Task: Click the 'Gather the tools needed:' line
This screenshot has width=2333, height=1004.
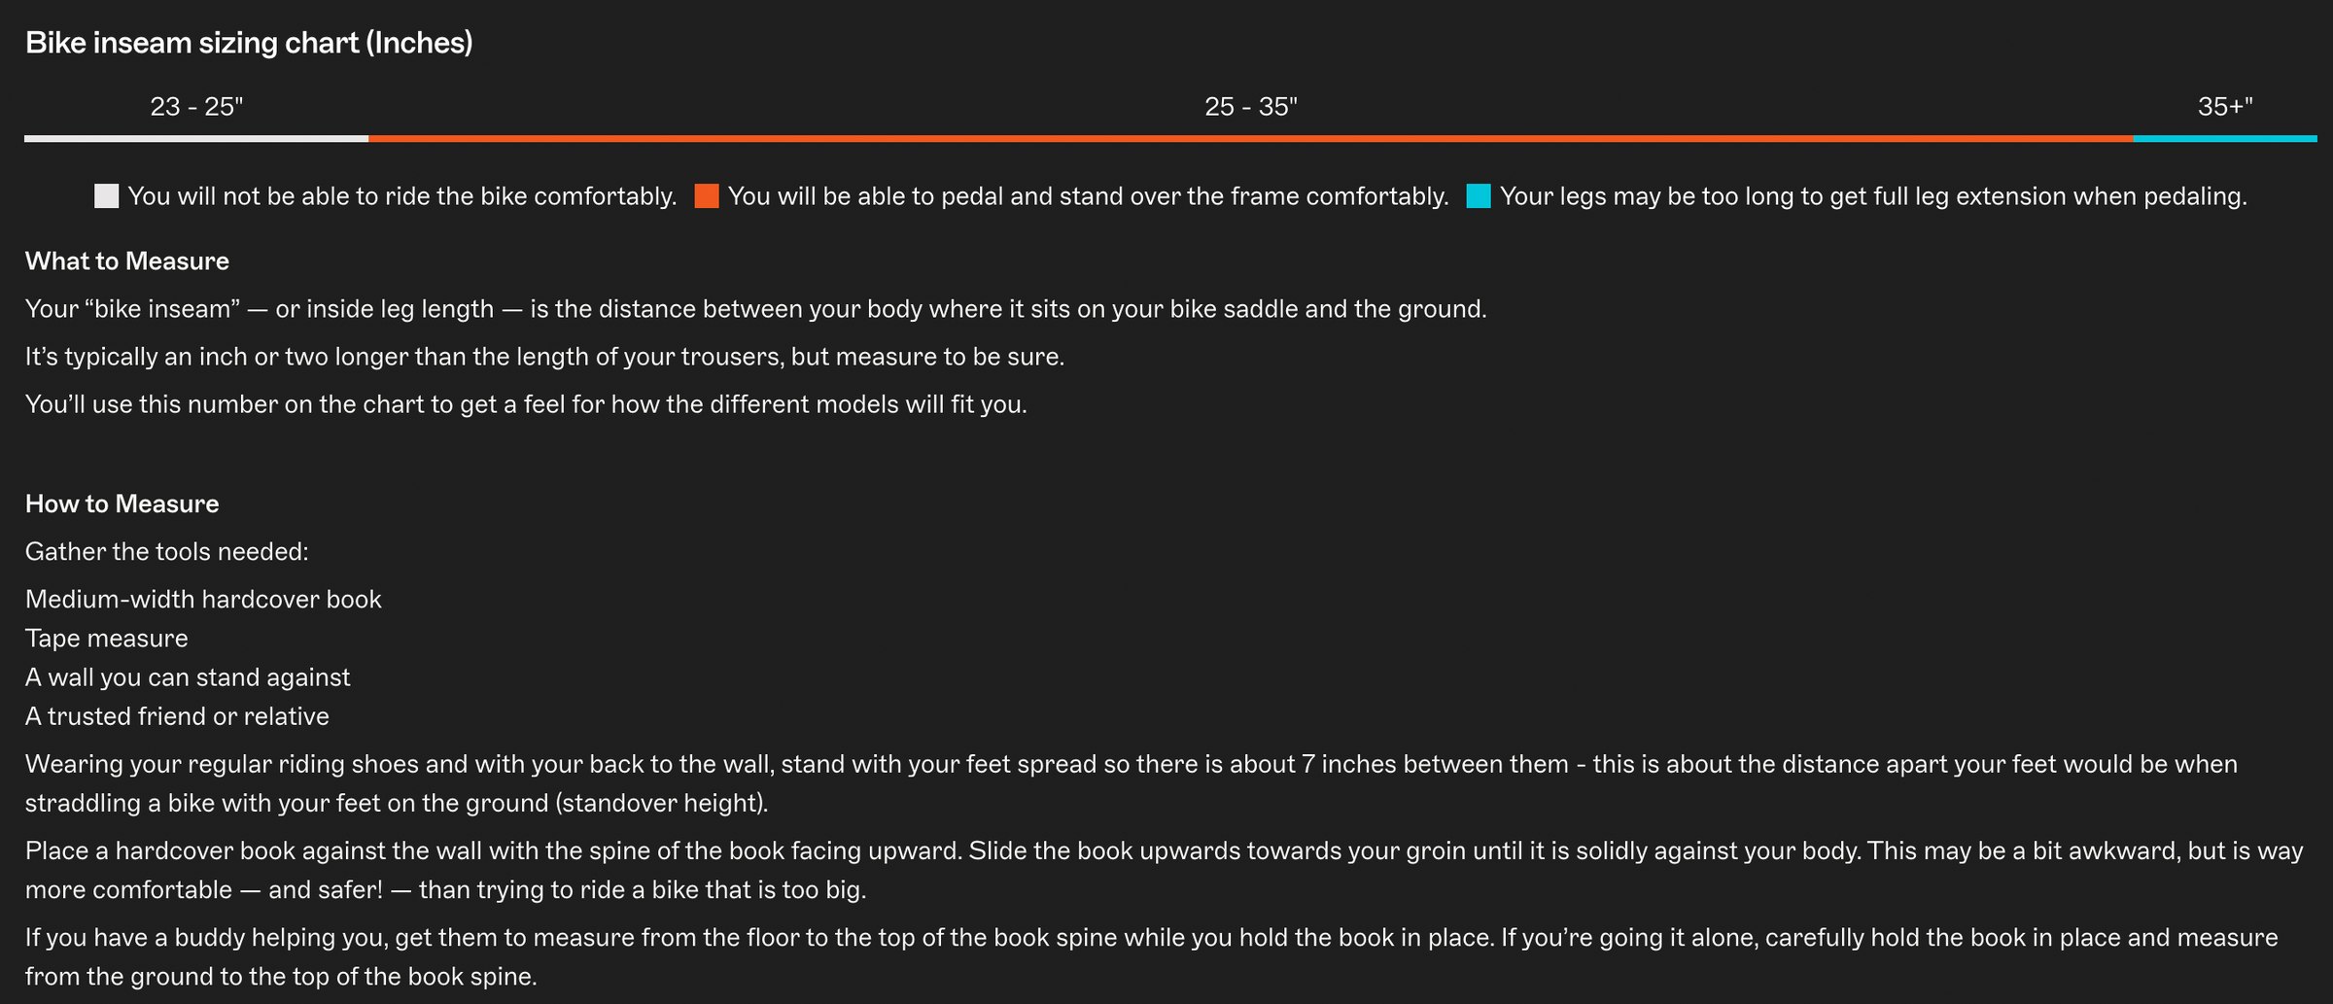Action: click(167, 552)
